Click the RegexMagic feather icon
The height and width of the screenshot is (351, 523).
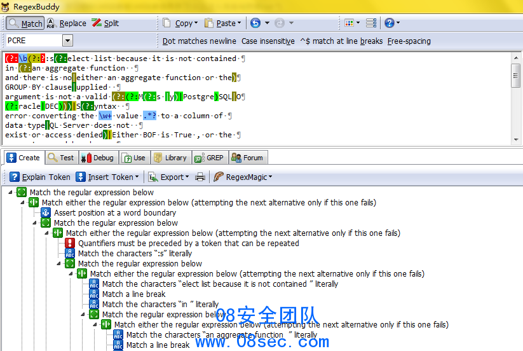(x=218, y=177)
